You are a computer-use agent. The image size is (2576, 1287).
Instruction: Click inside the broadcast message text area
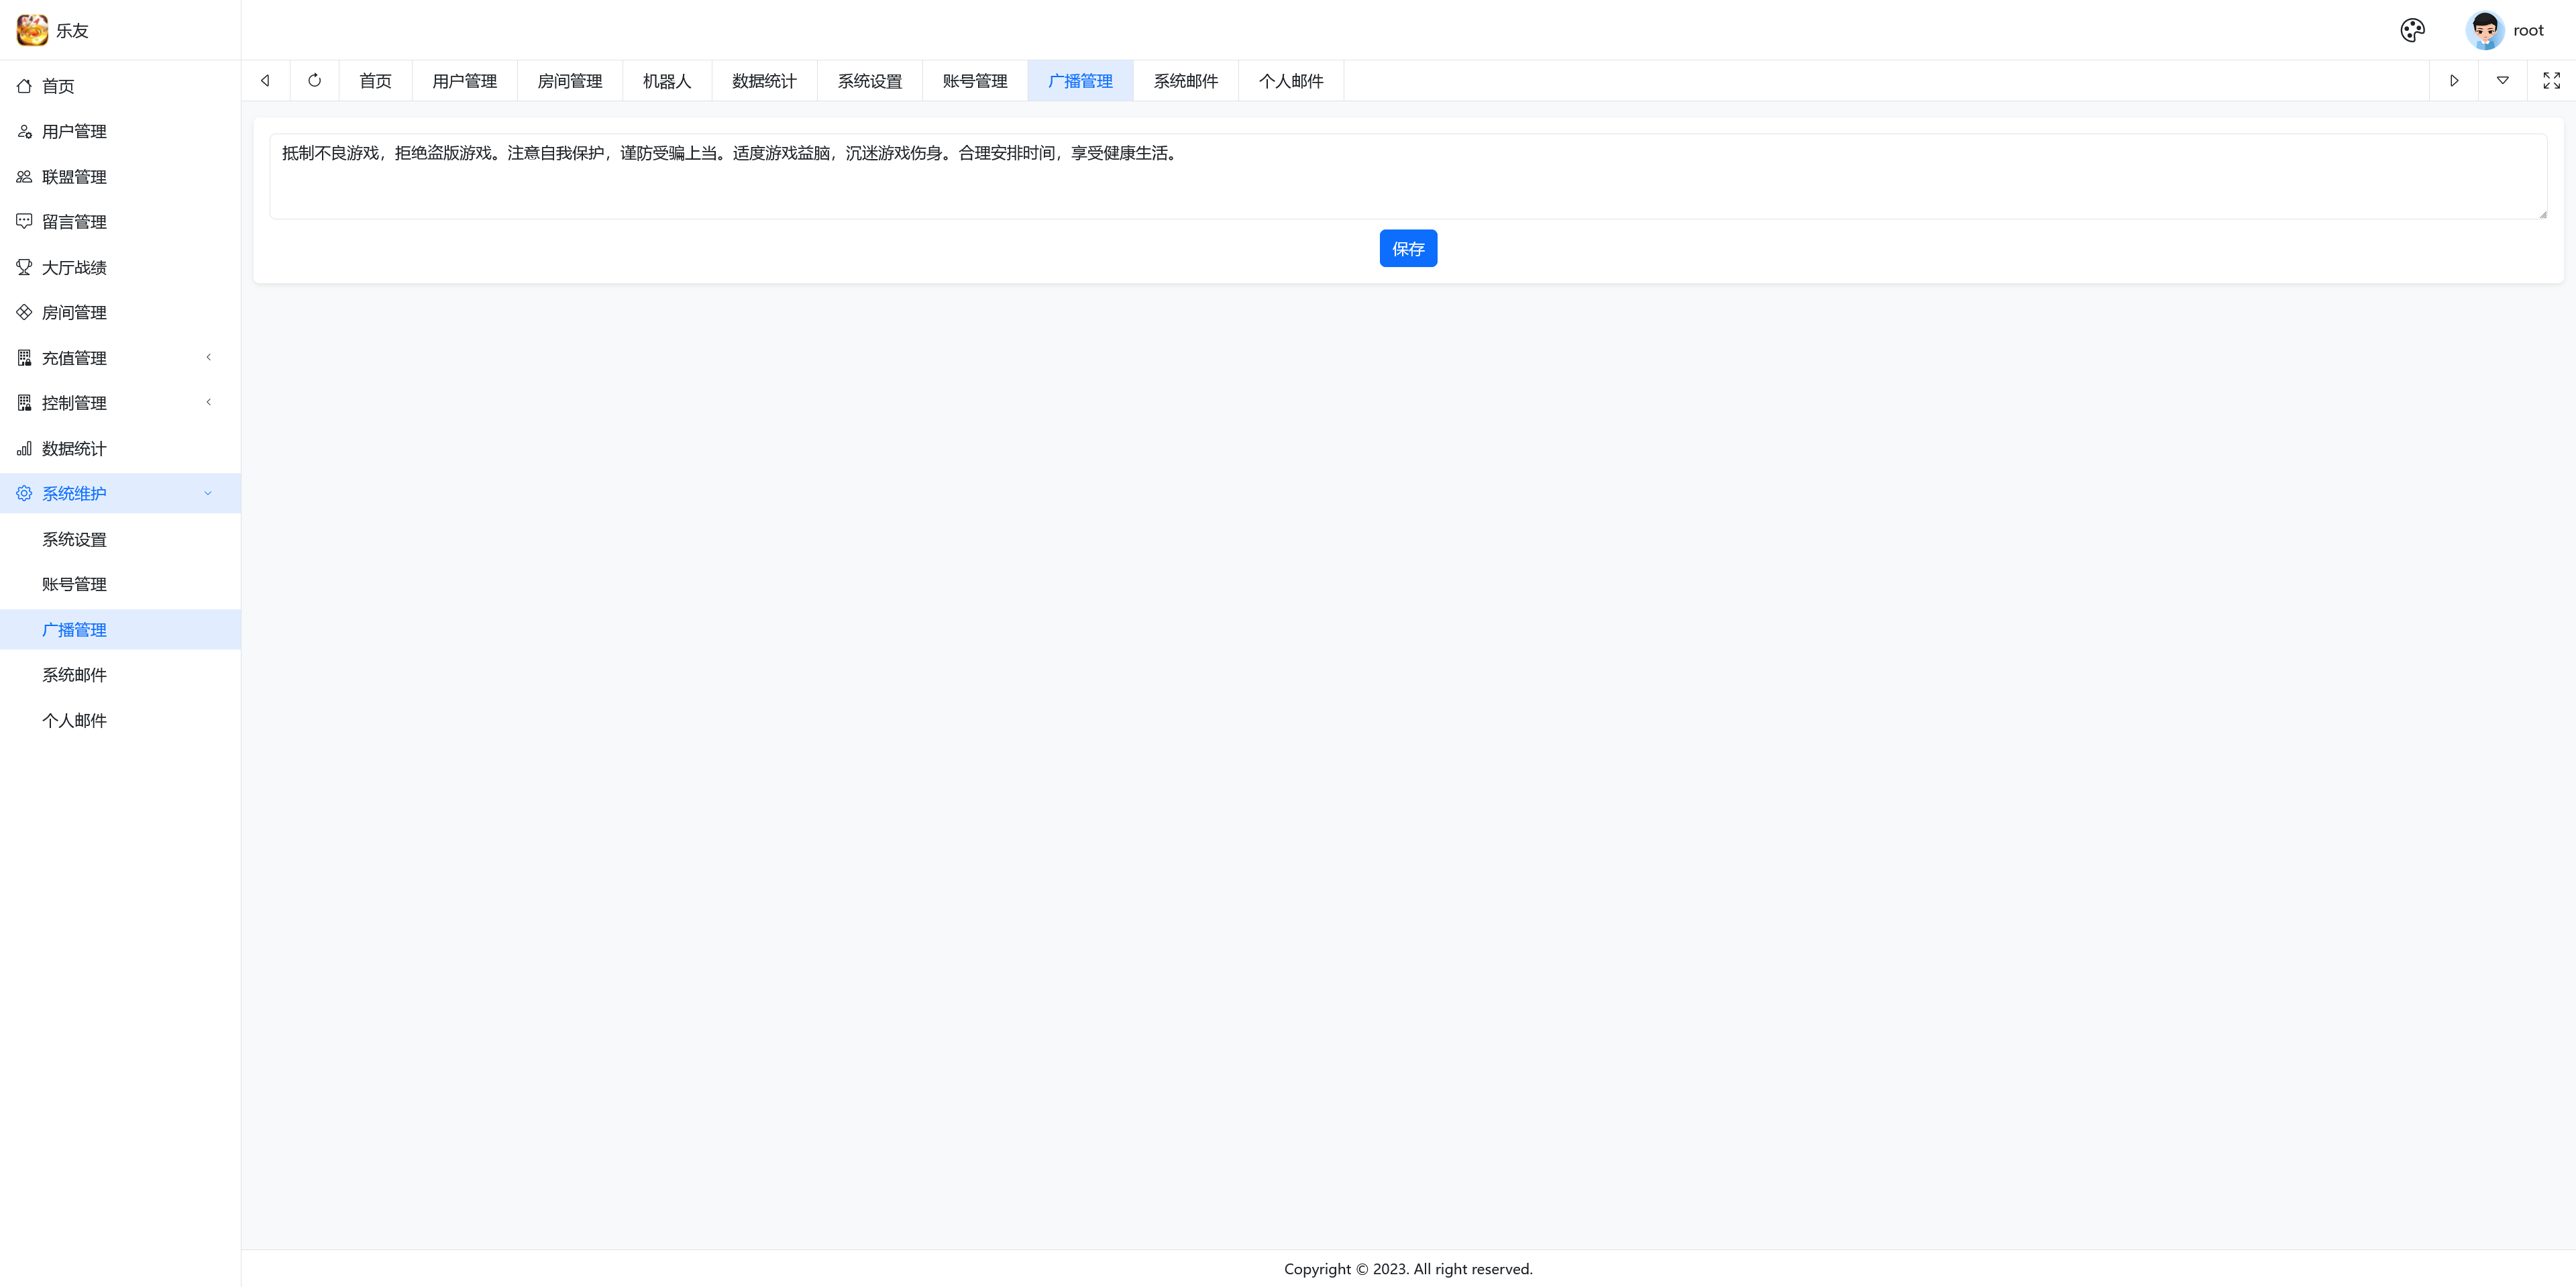(x=1407, y=177)
